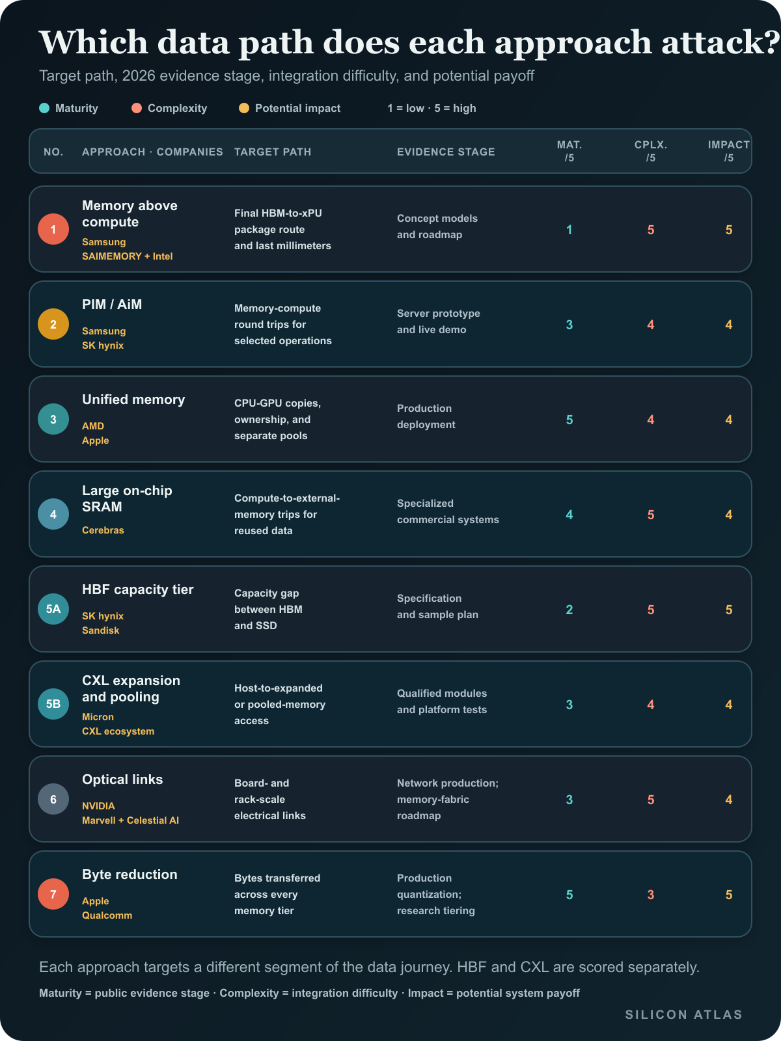Click the Memory above compute title
Viewport: 781px width, 1041px height.
click(x=130, y=213)
